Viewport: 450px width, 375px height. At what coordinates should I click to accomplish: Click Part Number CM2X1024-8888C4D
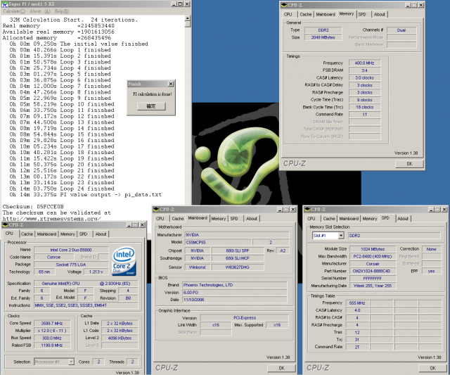click(x=373, y=271)
